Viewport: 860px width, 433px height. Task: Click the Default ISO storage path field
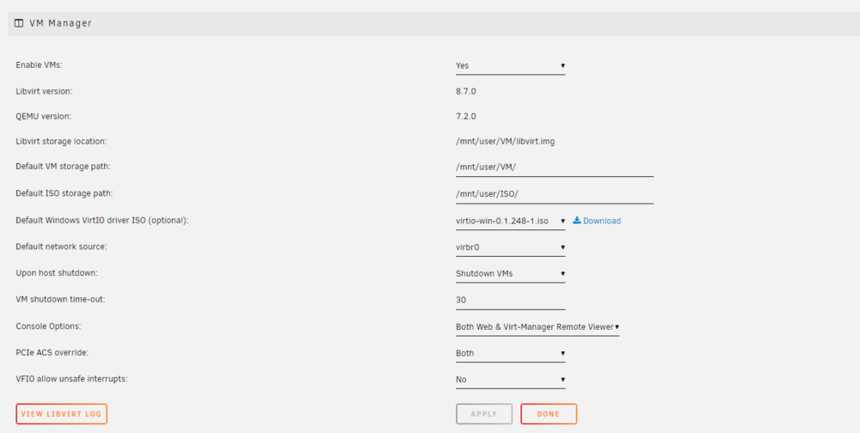tap(555, 194)
